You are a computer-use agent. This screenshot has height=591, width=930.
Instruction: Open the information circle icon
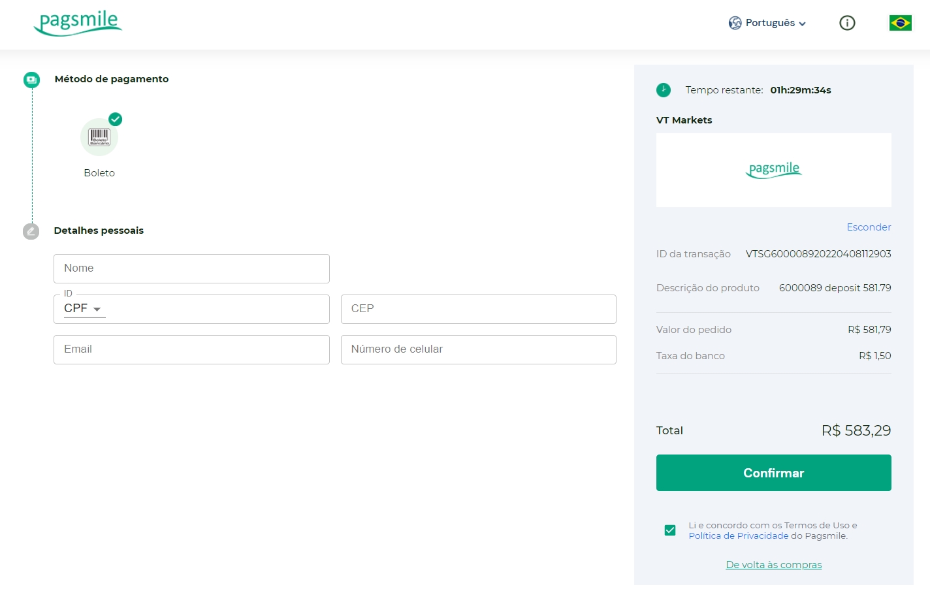click(x=846, y=23)
